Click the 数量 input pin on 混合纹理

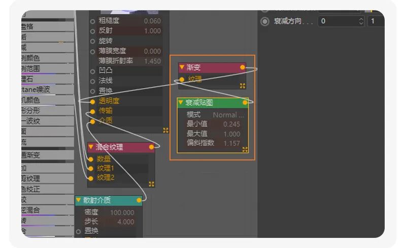coord(90,159)
